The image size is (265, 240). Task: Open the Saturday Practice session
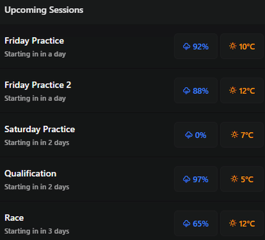[132, 135]
